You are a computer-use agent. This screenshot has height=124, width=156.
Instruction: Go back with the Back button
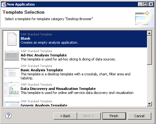(x=65, y=116)
